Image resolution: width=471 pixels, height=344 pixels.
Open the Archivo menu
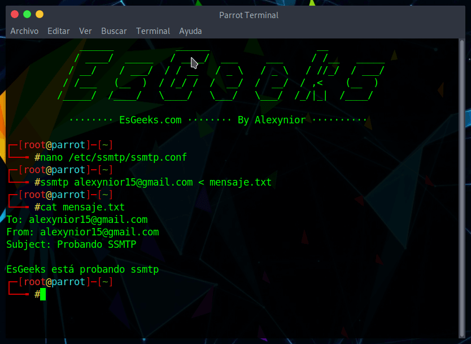pyautogui.click(x=24, y=31)
